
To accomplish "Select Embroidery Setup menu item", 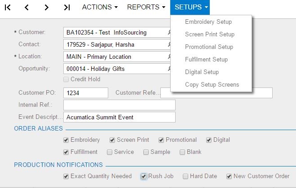I will 208,22.
